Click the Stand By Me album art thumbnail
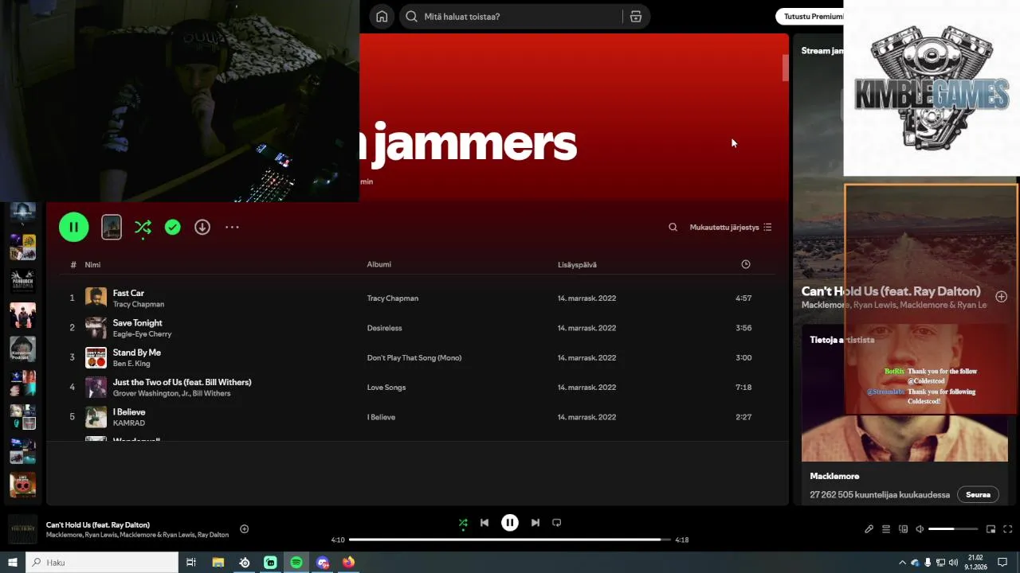This screenshot has width=1020, height=573. (96, 357)
